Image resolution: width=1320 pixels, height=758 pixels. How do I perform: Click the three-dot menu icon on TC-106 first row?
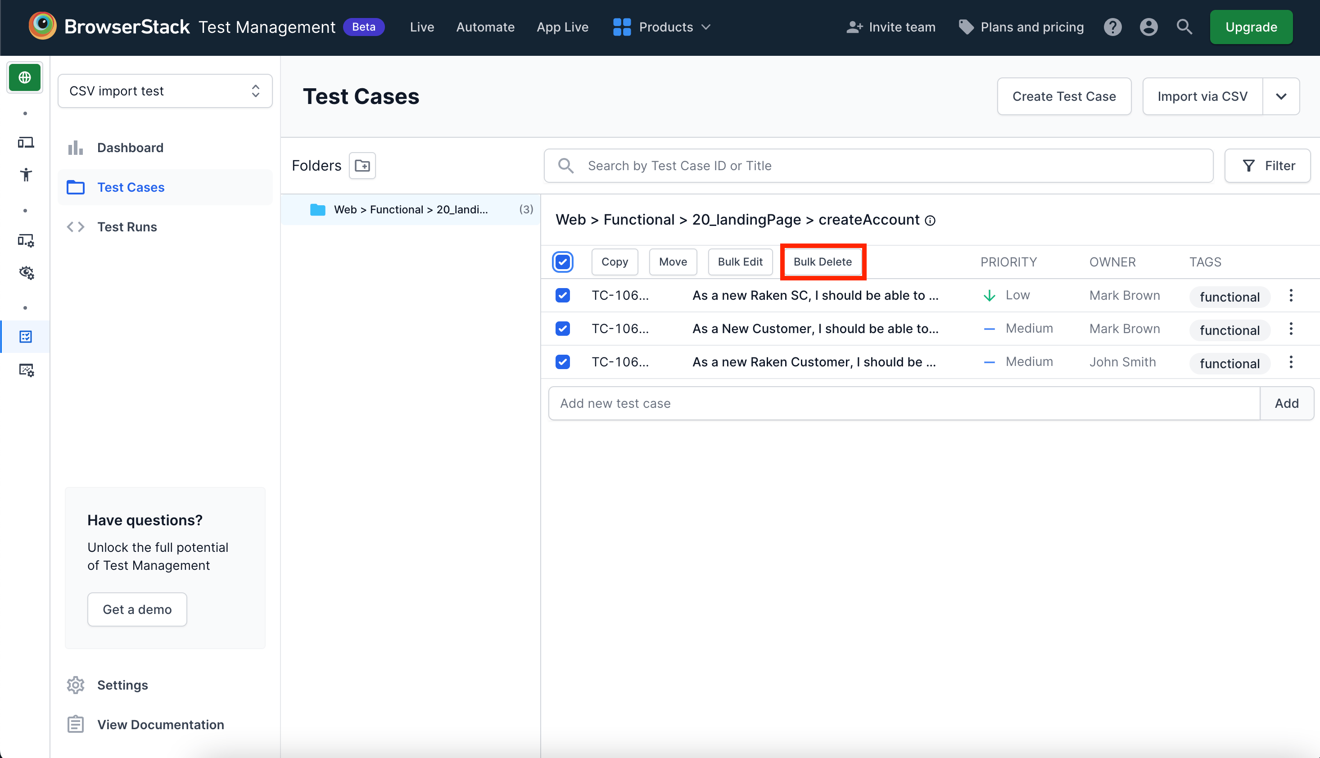click(x=1291, y=296)
